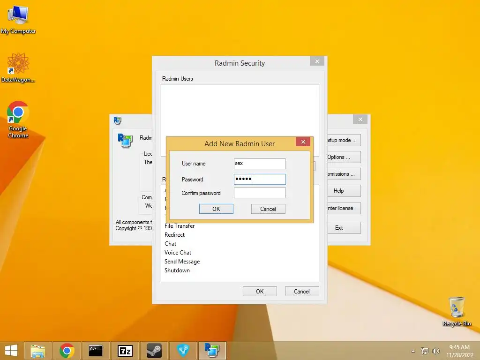Close the Radmin settings window behind

tap(360, 120)
